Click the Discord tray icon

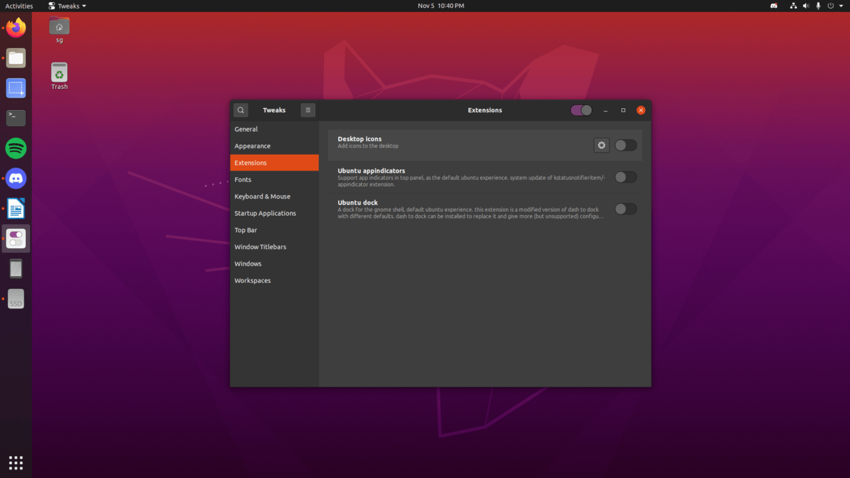(774, 6)
